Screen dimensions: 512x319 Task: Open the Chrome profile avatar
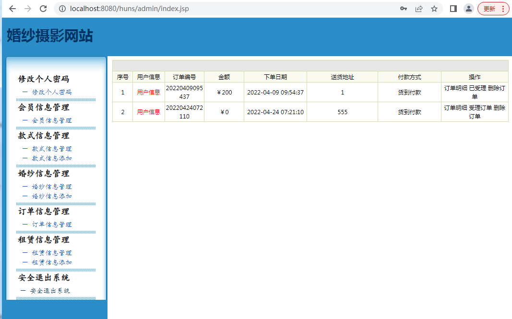click(468, 9)
